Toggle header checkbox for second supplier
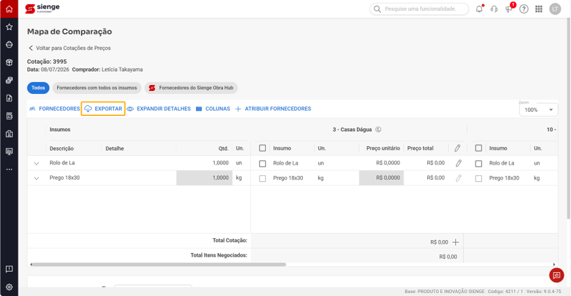The width and height of the screenshot is (571, 296). click(479, 148)
